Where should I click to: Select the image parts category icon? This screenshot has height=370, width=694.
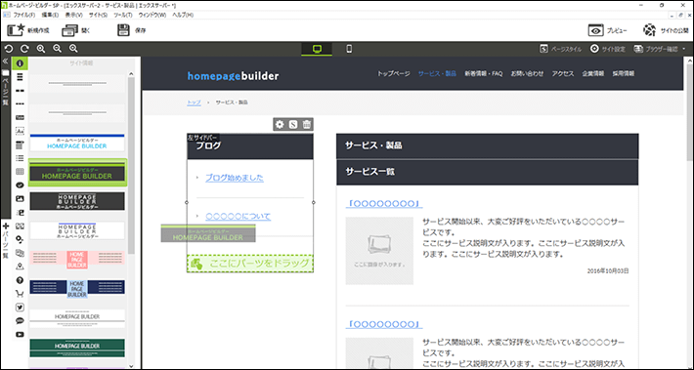coord(20,199)
